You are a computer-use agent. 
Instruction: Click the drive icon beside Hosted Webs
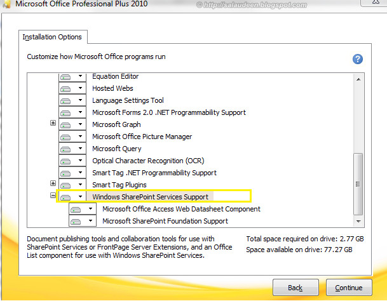point(65,89)
